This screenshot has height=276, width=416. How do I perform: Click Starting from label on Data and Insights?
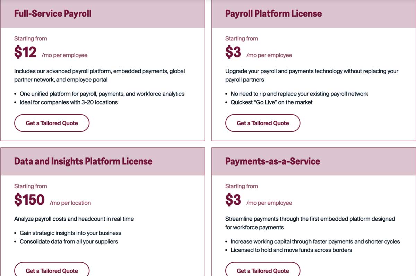pyautogui.click(x=31, y=186)
